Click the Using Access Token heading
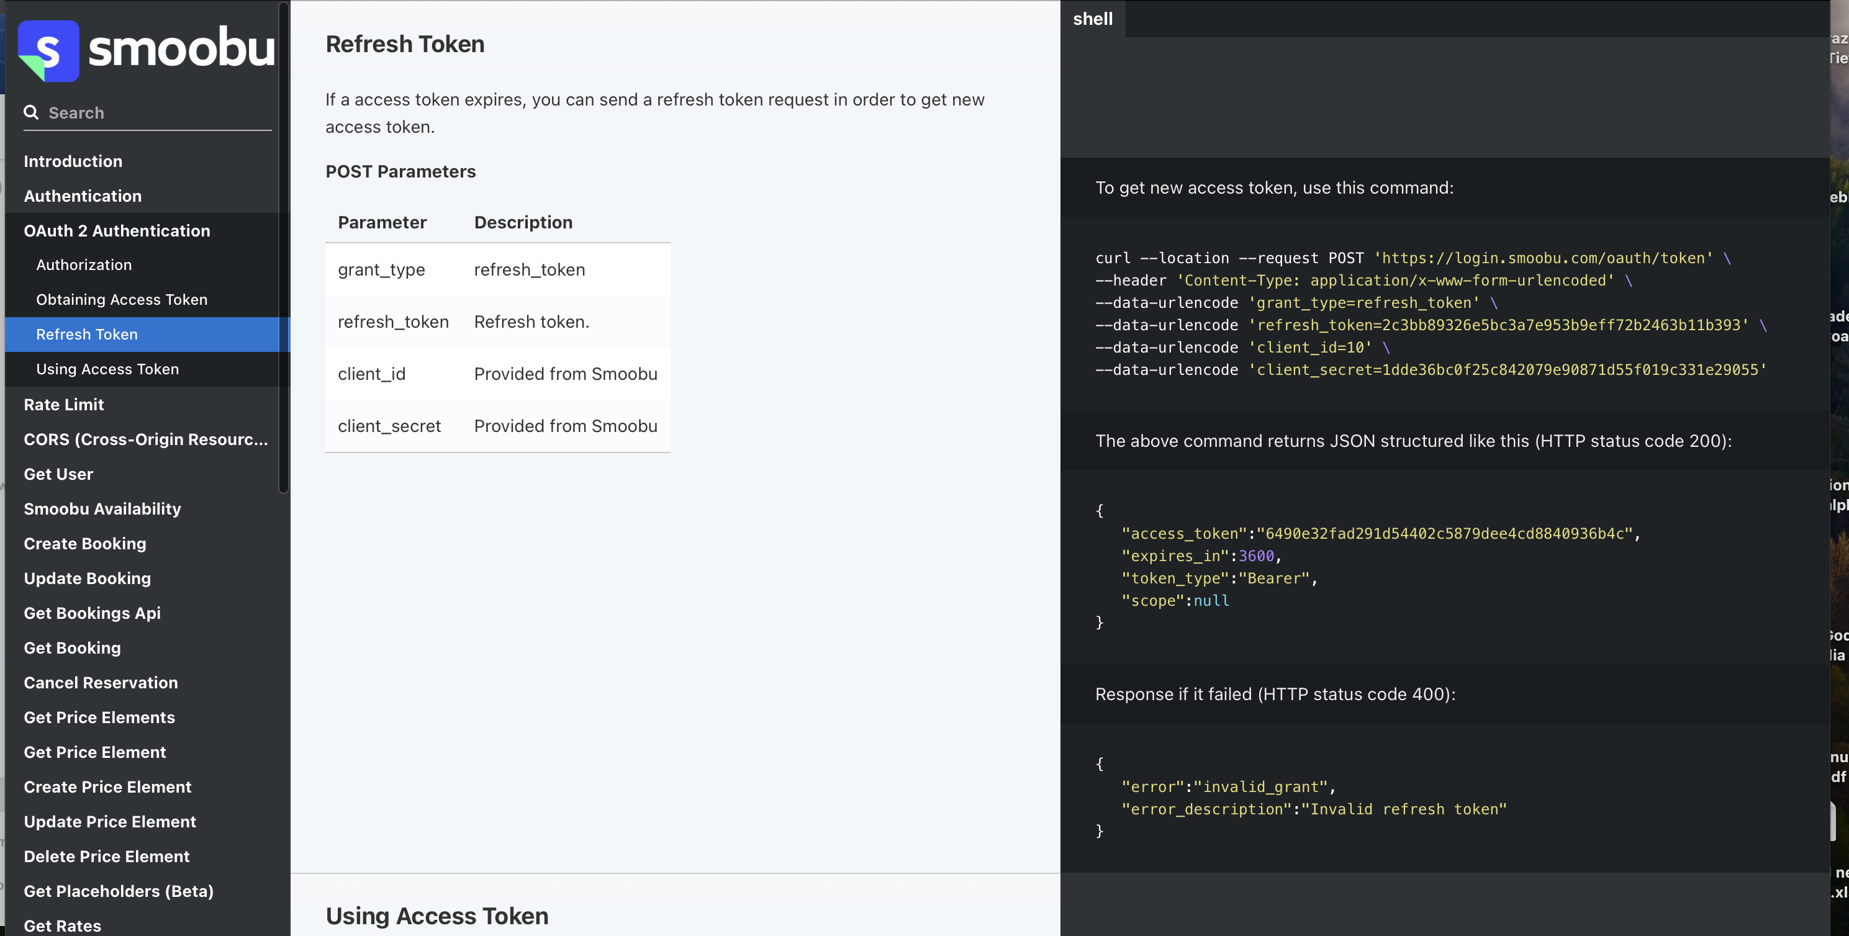 [x=436, y=916]
